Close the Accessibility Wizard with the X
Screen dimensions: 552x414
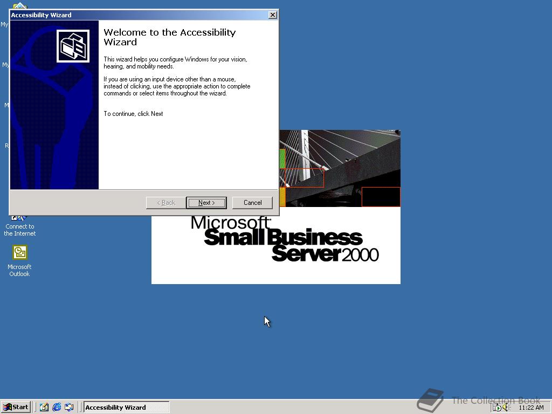click(272, 15)
